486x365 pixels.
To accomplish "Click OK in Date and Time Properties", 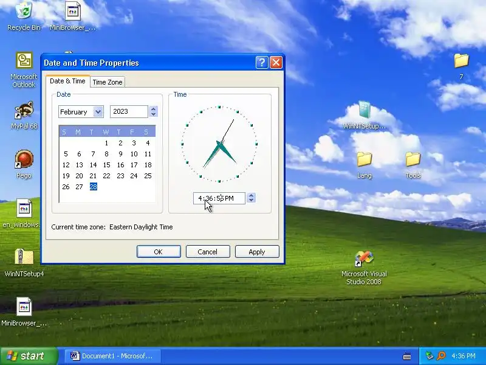I will 159,252.
